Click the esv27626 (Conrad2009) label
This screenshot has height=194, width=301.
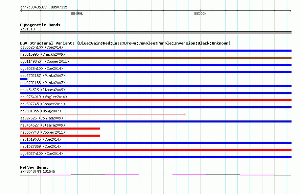42,118
